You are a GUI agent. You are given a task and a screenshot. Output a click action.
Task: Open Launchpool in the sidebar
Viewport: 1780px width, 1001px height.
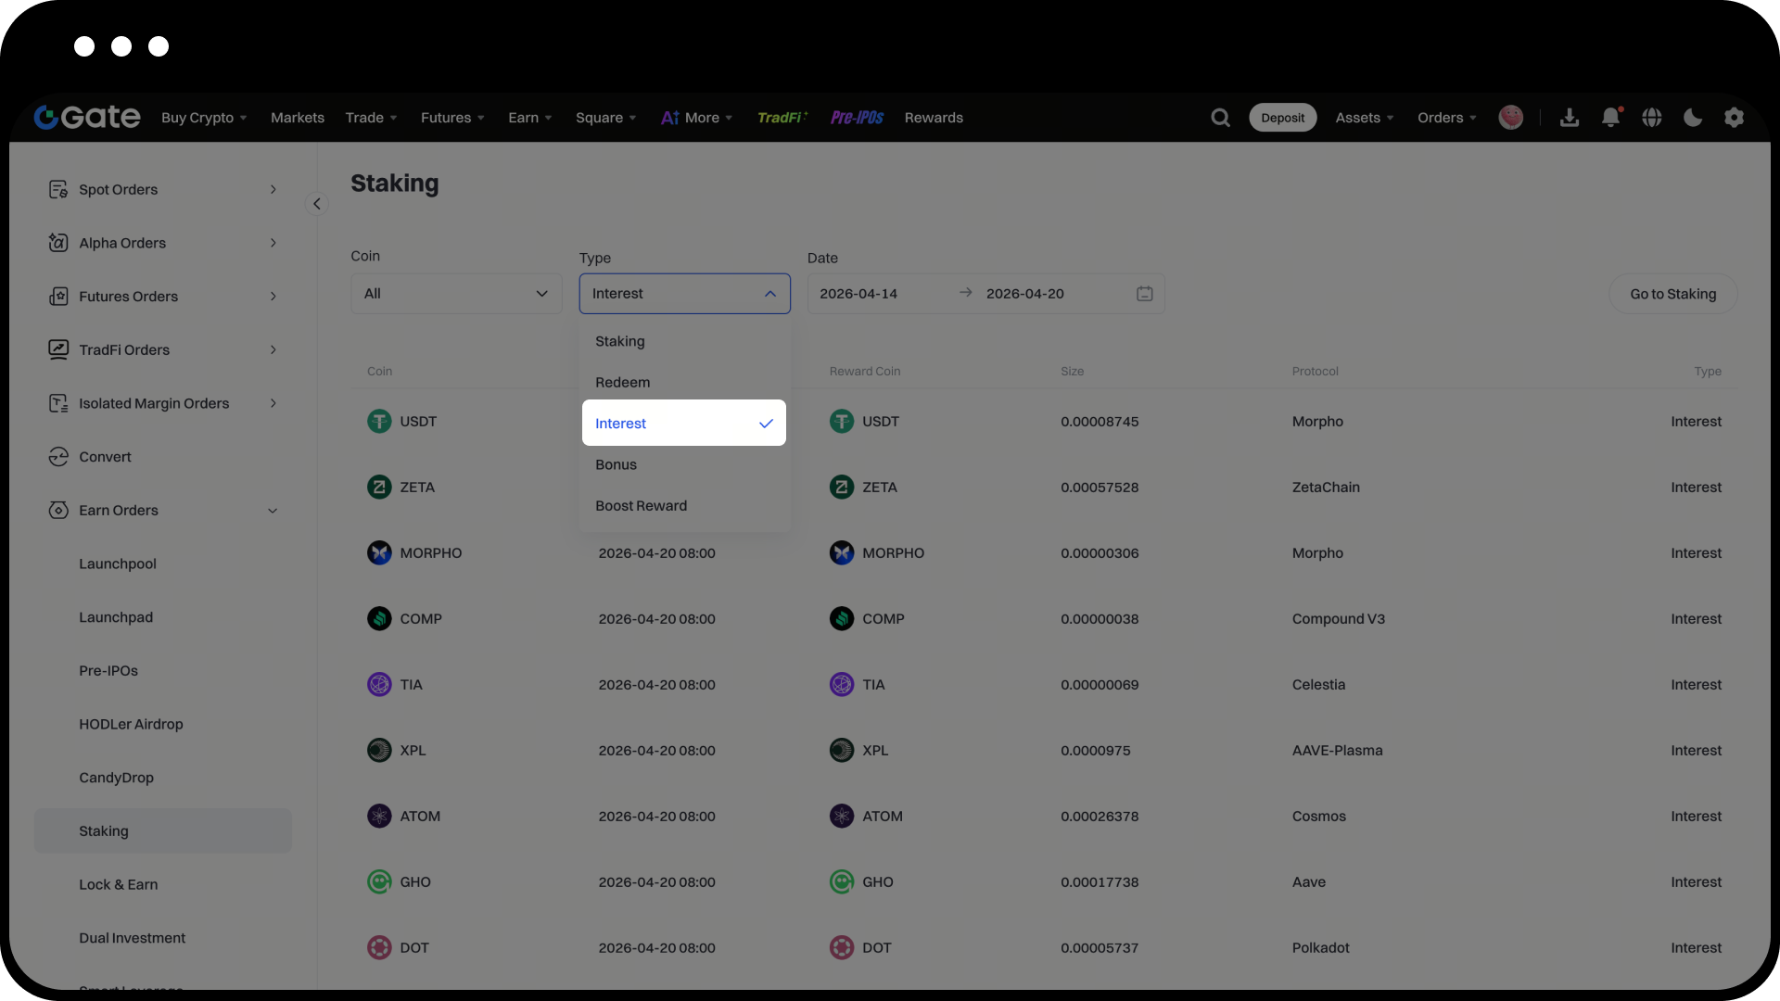[118, 564]
